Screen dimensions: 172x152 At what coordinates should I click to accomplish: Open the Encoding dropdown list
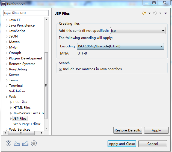pos(120,46)
